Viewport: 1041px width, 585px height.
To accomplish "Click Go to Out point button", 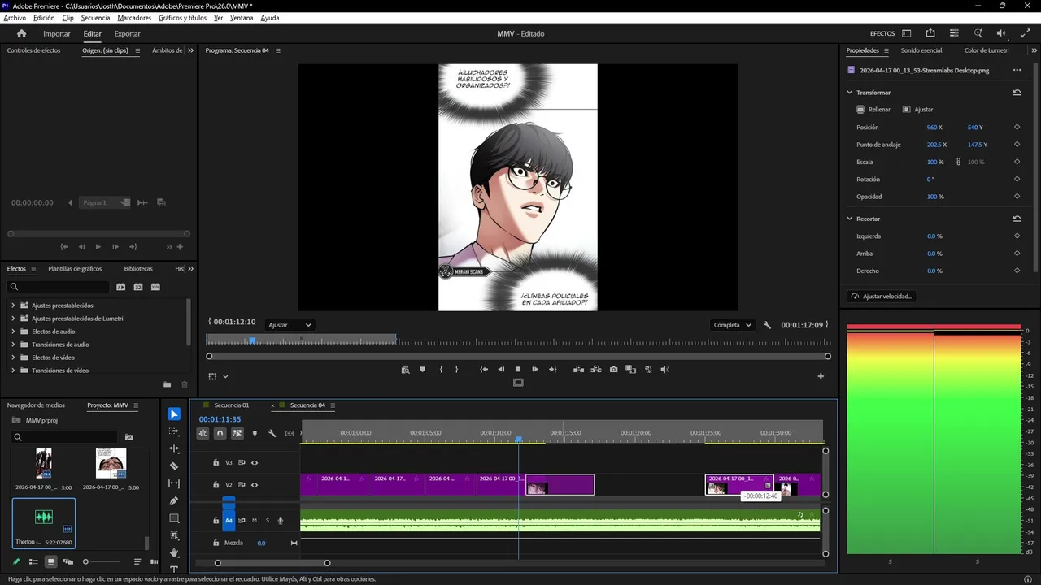I will [553, 369].
